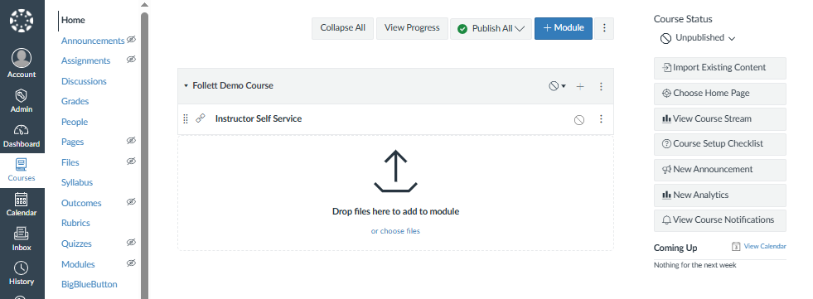Click the course navigation vertical scrollbar
Screen dimensions: 813x299
145,156
